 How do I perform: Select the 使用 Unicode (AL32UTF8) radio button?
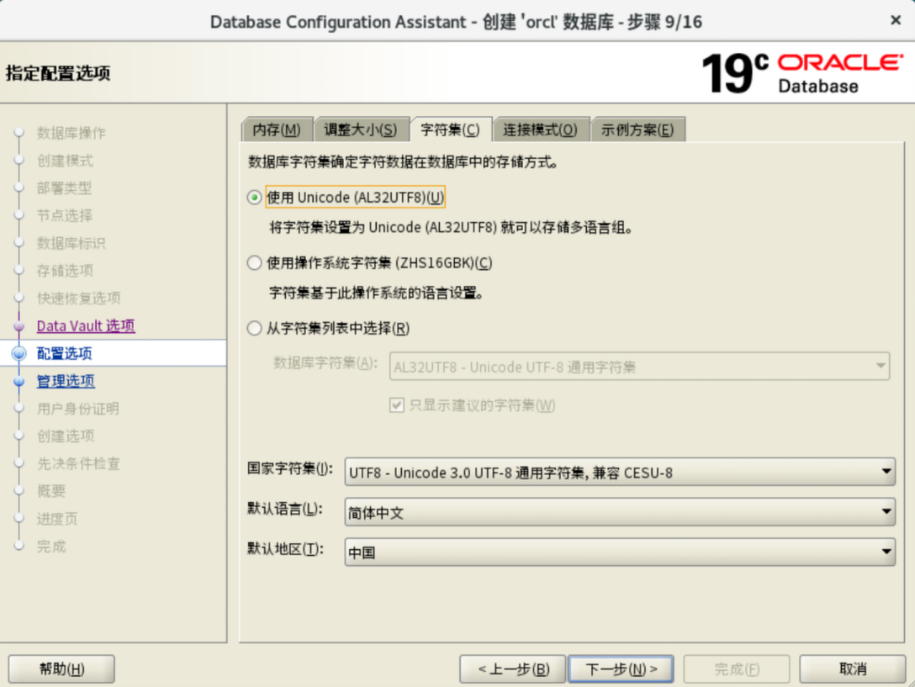tap(255, 198)
